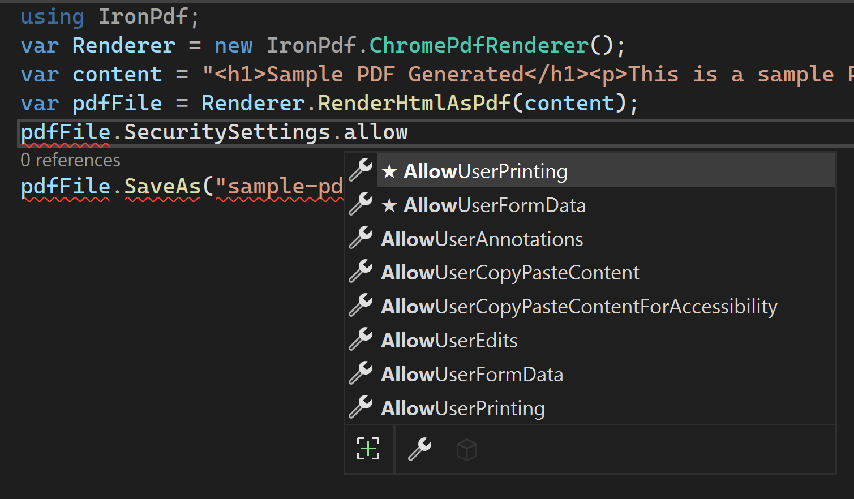
Task: Choose the AllowUserCopyPasteContentForAccessibility suggestion
Action: click(x=579, y=306)
